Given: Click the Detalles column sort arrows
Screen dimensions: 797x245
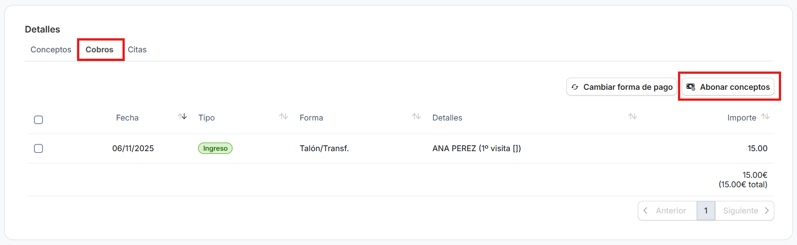Looking at the screenshot, I should click(632, 117).
